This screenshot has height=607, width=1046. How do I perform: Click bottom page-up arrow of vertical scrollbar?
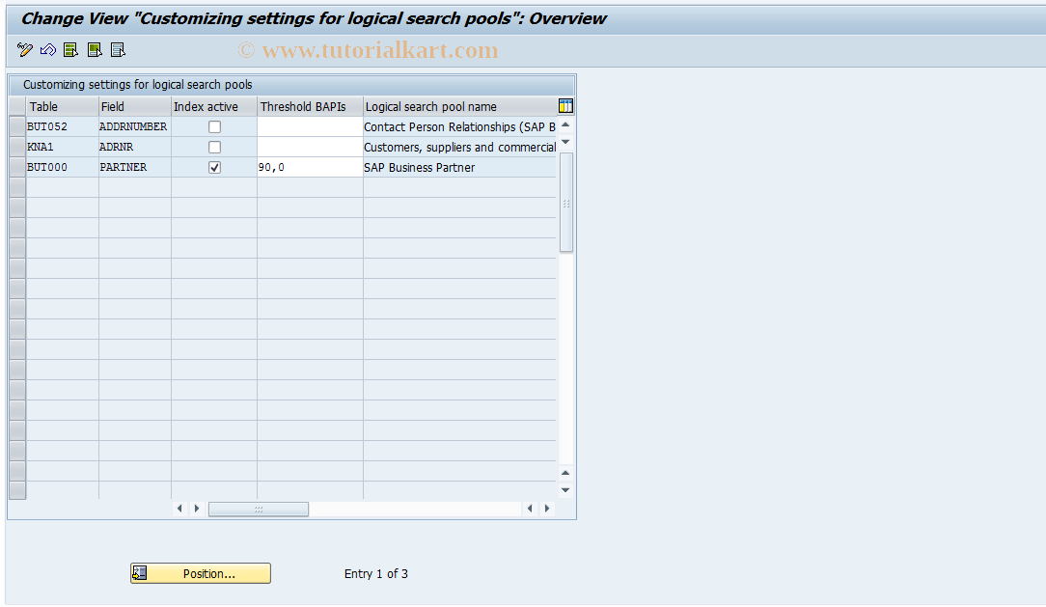coord(565,473)
